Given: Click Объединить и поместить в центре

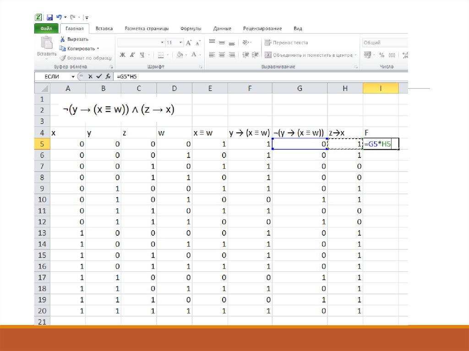Looking at the screenshot, I should (x=309, y=55).
